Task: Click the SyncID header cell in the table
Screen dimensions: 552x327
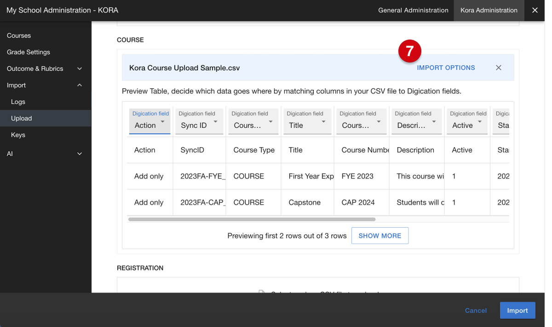Action: [x=200, y=150]
